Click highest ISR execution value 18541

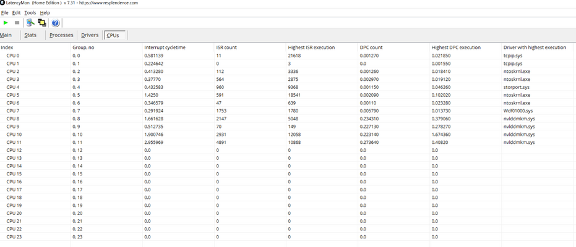point(294,95)
